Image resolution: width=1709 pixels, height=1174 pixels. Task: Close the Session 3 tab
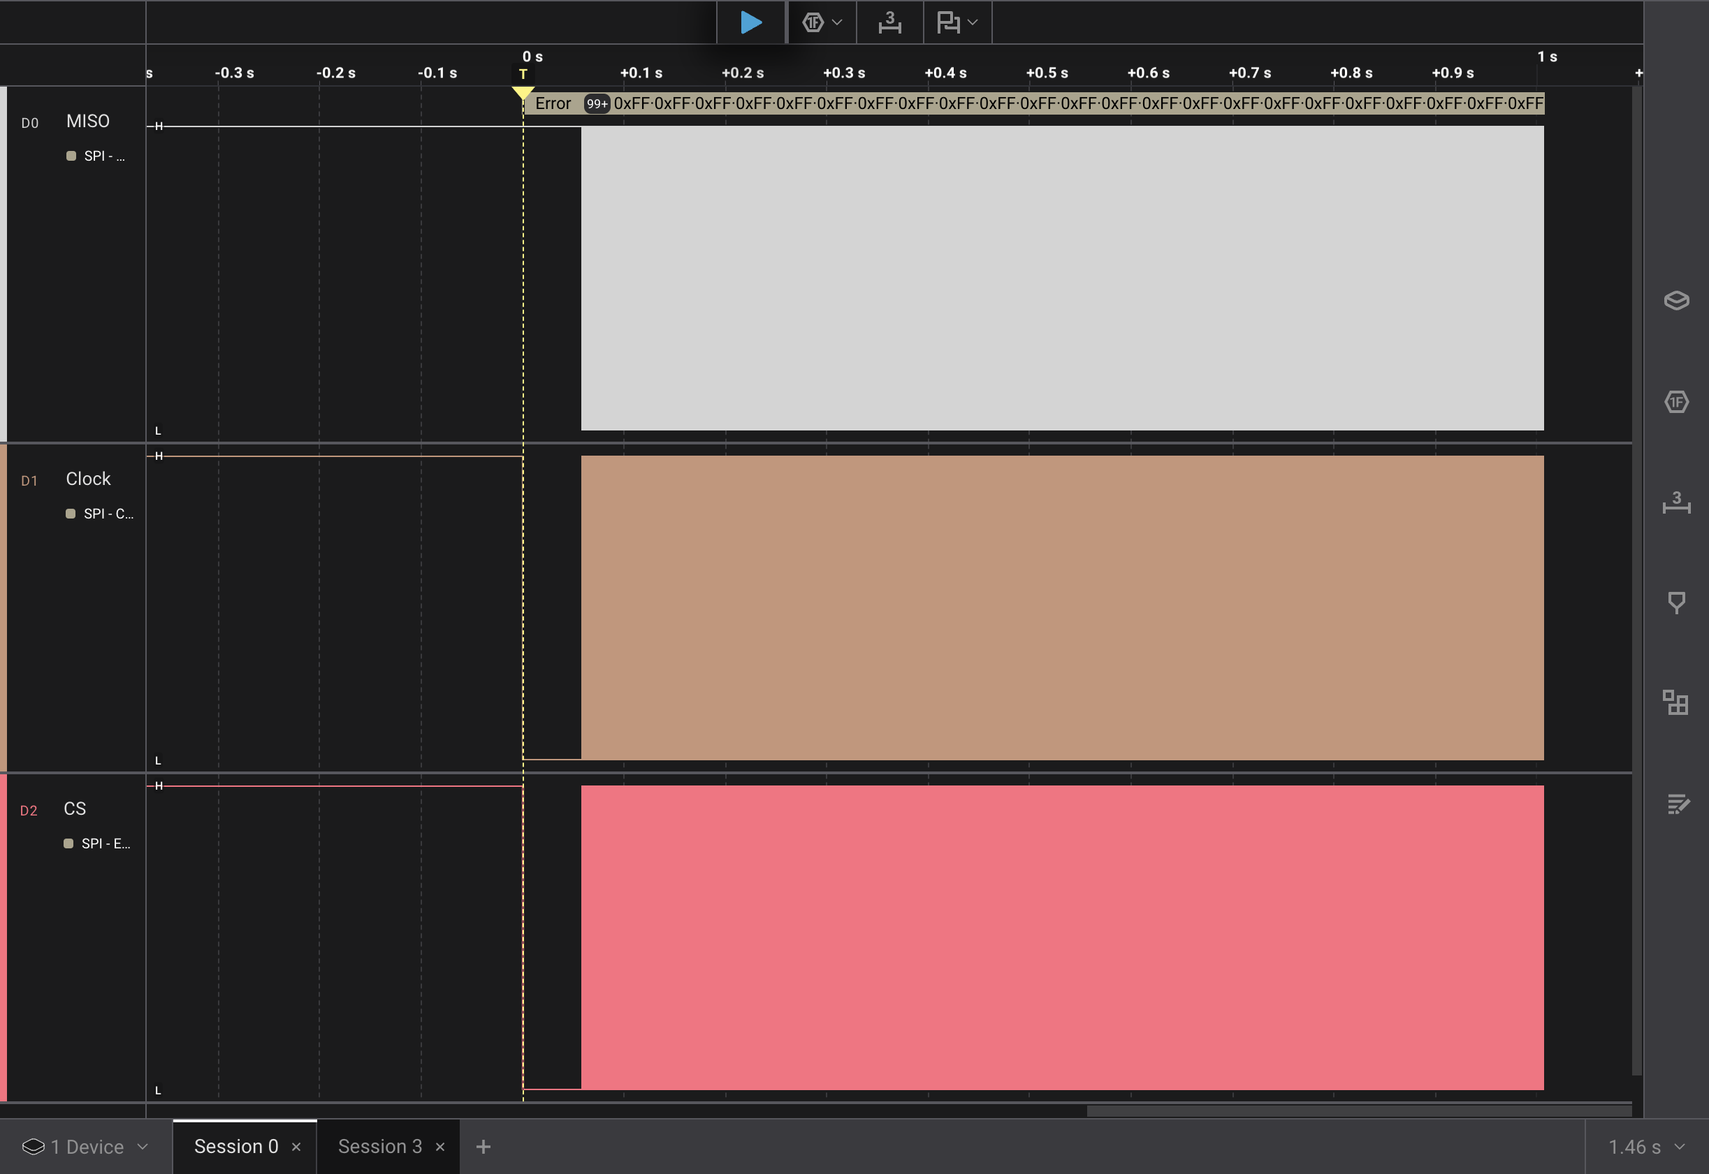(x=439, y=1147)
